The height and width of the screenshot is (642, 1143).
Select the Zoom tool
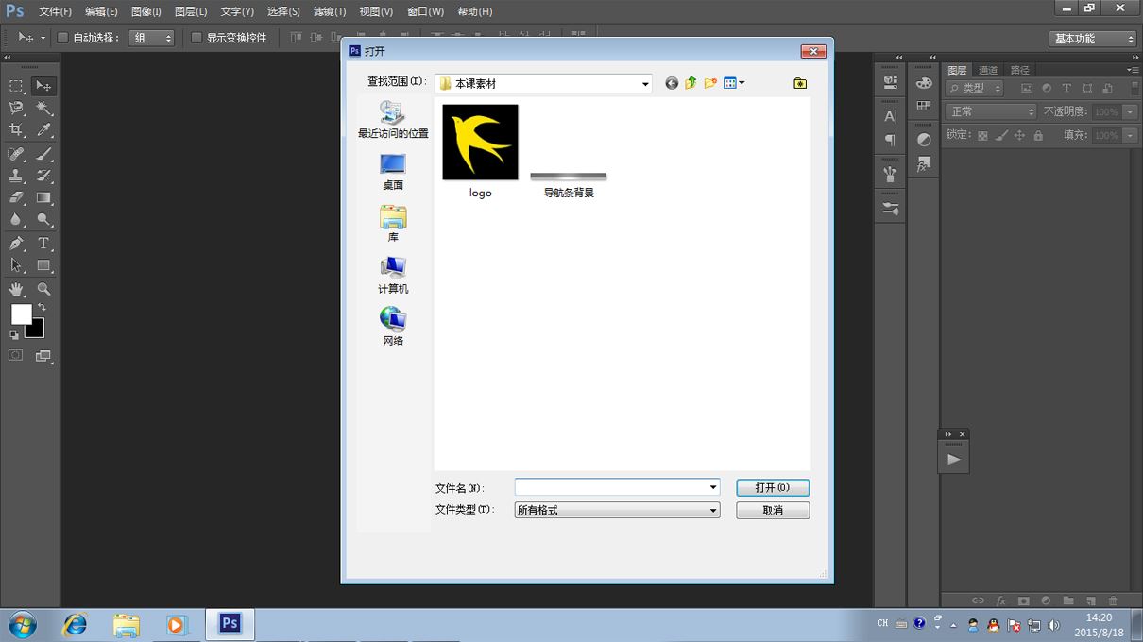(x=43, y=289)
